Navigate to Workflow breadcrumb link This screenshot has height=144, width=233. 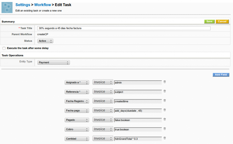pyautogui.click(x=42, y=5)
